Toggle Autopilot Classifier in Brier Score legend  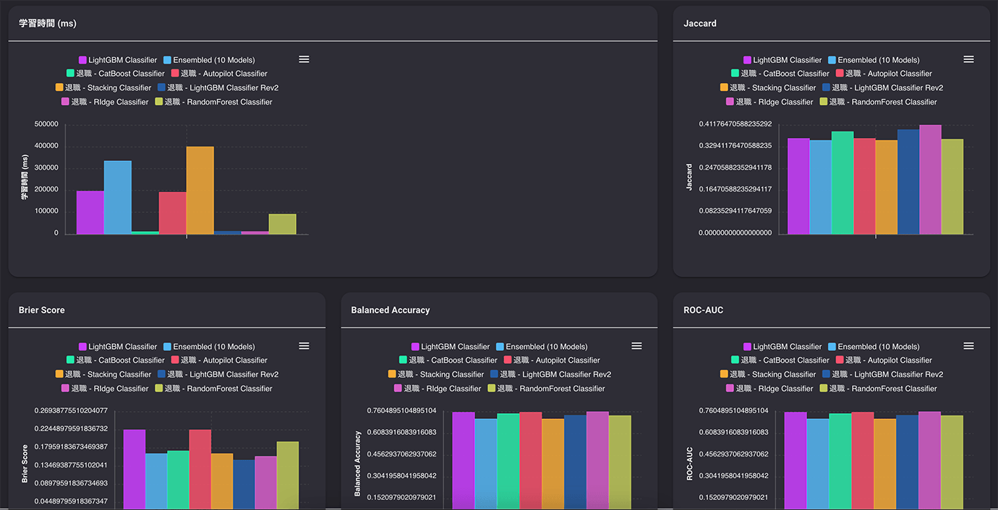coord(219,360)
